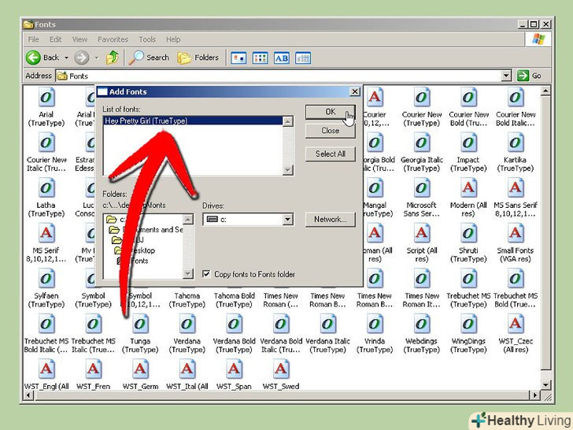573x430 pixels.
Task: Click the Forward arrow icon
Action: pos(82,57)
